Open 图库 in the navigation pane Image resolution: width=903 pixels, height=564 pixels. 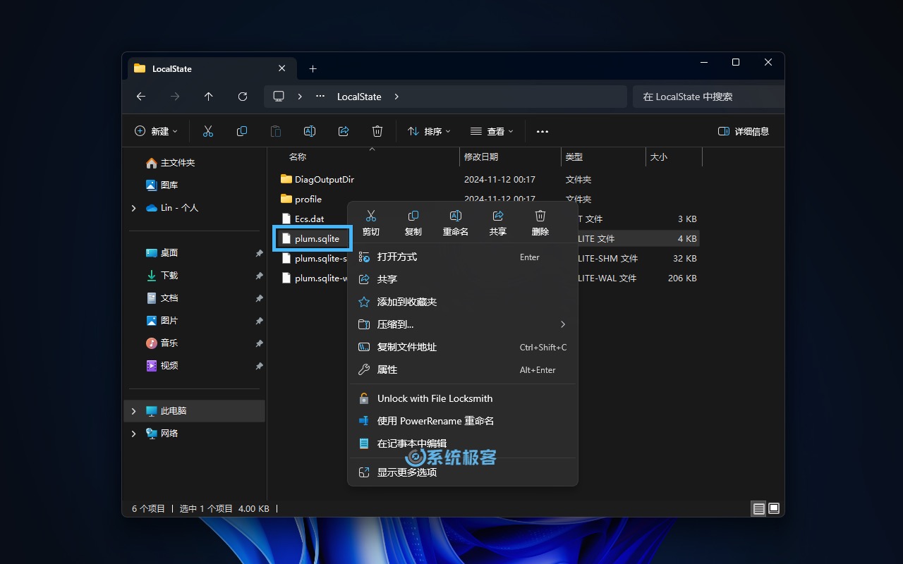coord(162,185)
